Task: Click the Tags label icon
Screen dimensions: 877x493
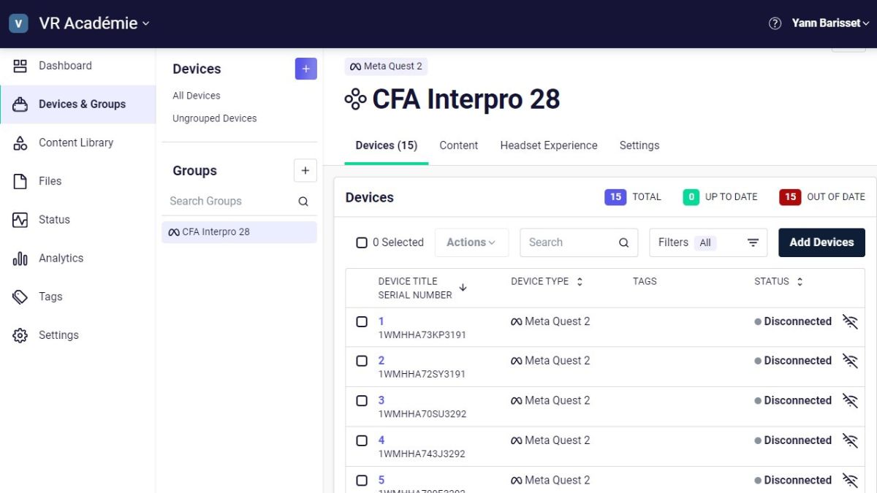Action: click(20, 297)
